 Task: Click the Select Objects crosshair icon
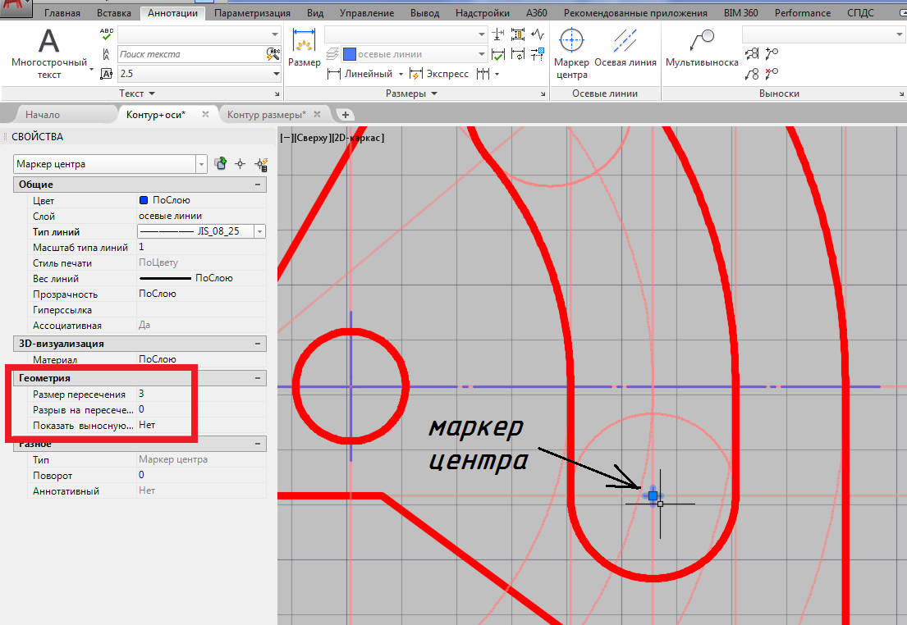coord(240,164)
